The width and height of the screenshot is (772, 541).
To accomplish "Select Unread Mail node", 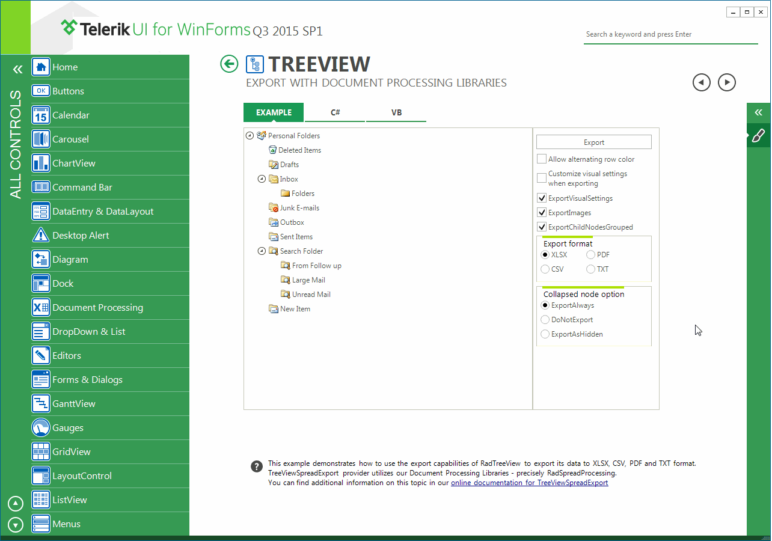I will 311,295.
